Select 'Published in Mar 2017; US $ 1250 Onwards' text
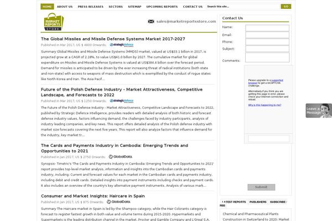 coord(74,101)
